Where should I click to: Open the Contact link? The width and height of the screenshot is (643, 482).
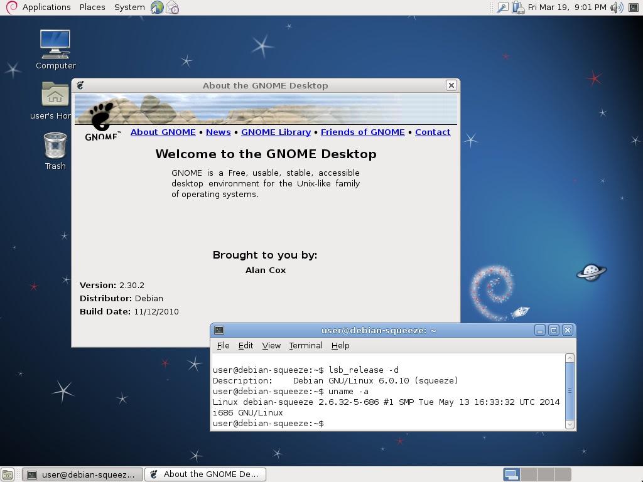coord(433,132)
